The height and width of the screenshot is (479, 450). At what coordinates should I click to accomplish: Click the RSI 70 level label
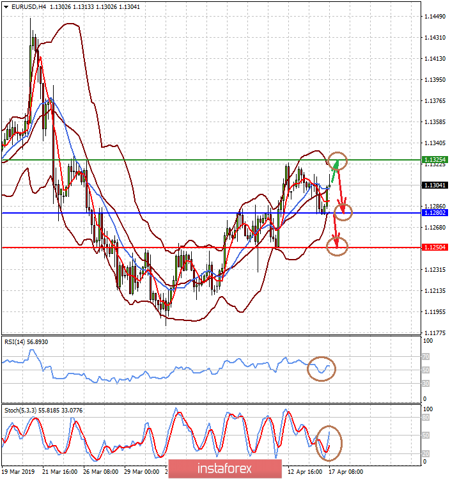coord(426,356)
